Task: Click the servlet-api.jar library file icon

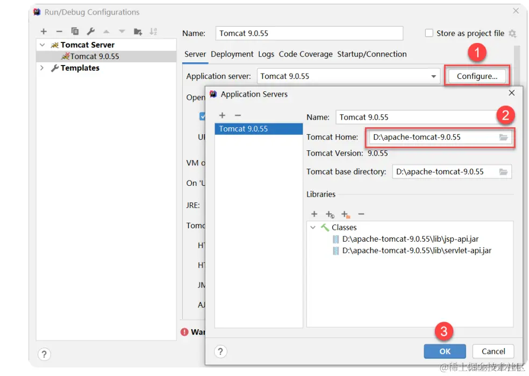Action: tap(335, 250)
